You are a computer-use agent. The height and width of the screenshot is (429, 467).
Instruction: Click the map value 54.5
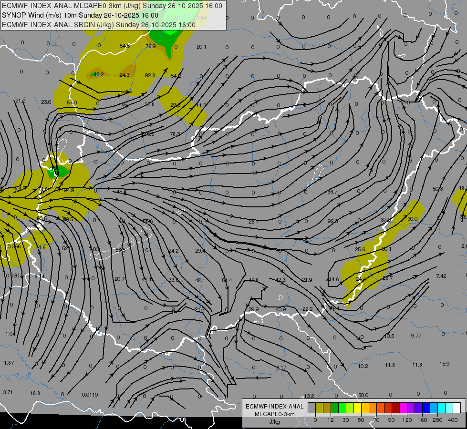[125, 46]
